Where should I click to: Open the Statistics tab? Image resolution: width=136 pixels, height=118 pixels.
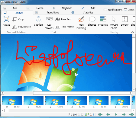[x=88, y=13]
